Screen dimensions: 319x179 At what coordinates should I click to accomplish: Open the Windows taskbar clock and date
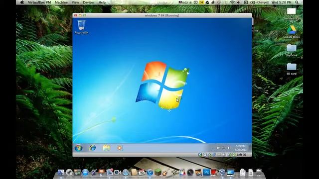[240, 148]
